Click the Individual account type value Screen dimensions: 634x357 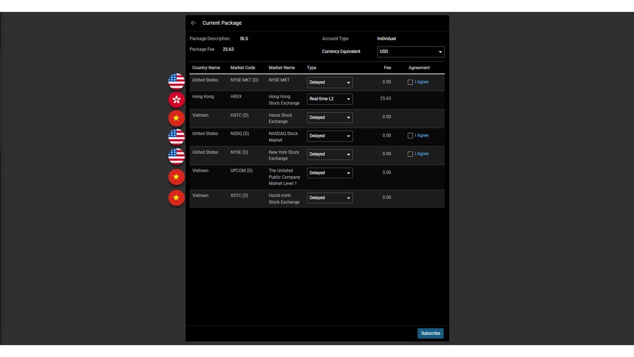tap(386, 39)
